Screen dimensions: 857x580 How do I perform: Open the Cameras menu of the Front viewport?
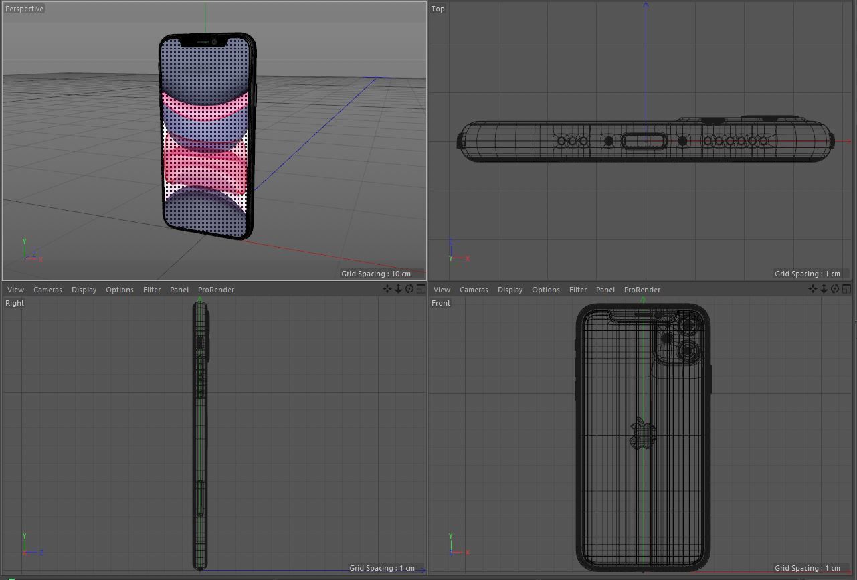[x=474, y=290]
